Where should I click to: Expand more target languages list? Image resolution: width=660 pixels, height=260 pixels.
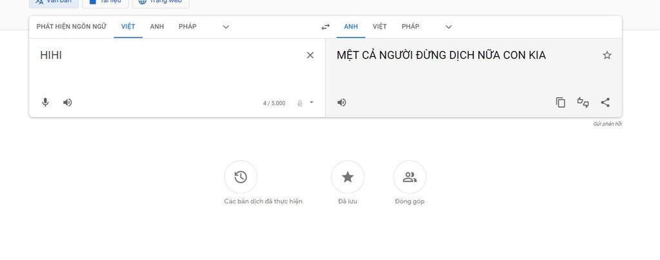449,27
